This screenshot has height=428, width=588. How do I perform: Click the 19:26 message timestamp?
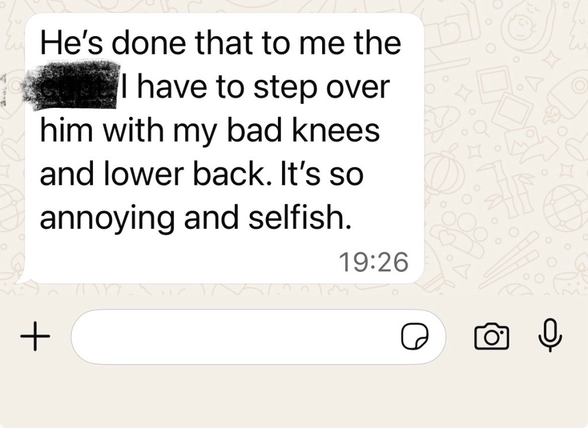pos(373,262)
